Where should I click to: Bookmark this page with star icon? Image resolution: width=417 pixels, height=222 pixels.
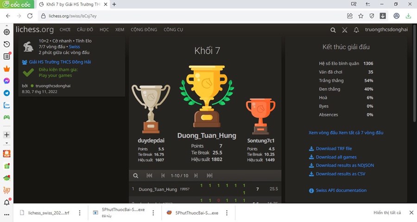pos(361,16)
